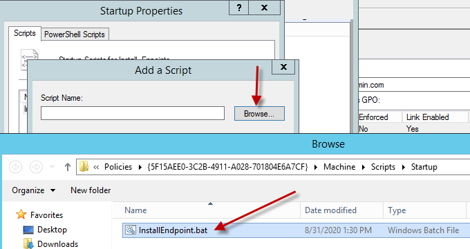Click the New folder button
Image resolution: width=470 pixels, height=249 pixels.
coord(91,190)
